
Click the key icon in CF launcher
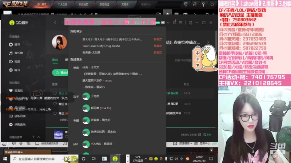[x=203, y=4]
